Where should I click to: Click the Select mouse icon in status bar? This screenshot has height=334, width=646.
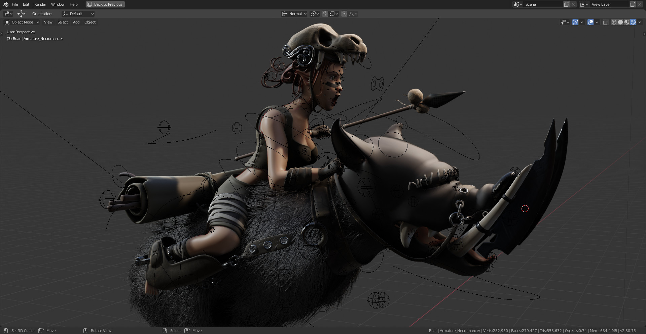click(x=165, y=331)
